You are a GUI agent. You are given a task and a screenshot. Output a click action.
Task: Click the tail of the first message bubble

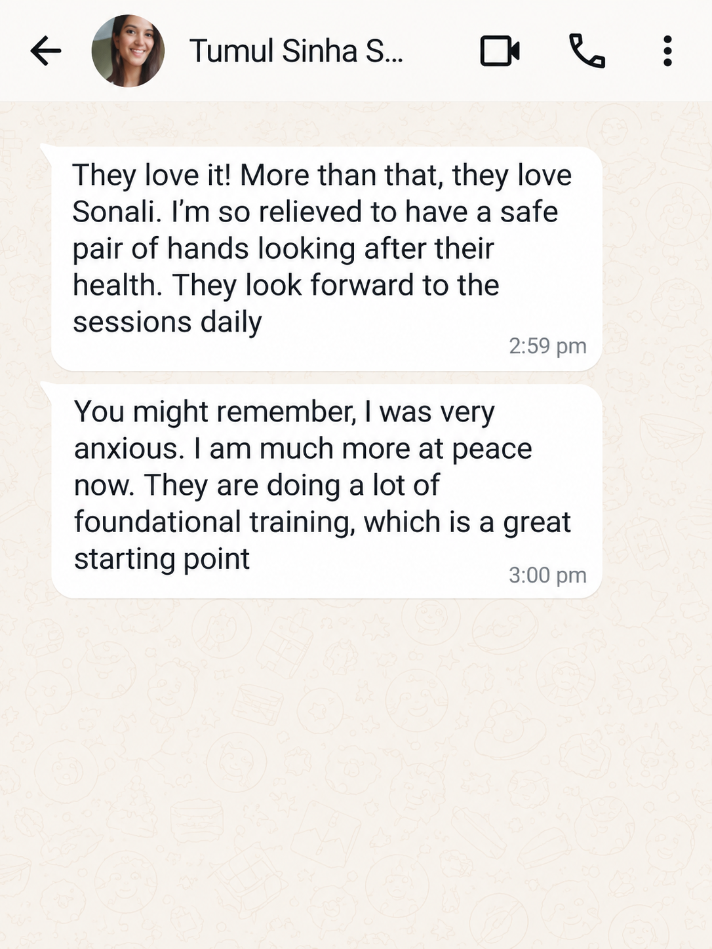(x=47, y=152)
